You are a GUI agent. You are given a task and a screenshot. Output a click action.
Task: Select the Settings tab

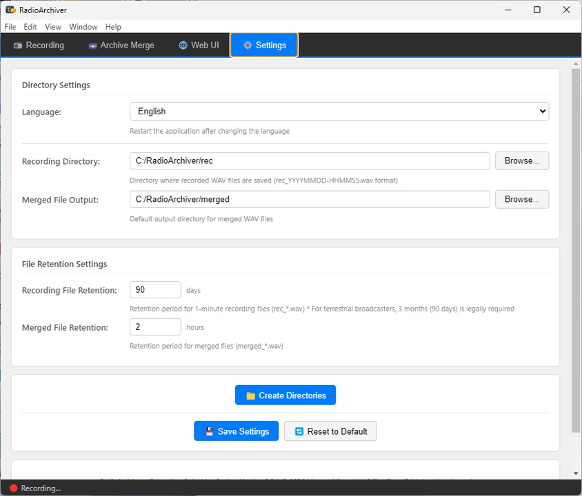264,45
